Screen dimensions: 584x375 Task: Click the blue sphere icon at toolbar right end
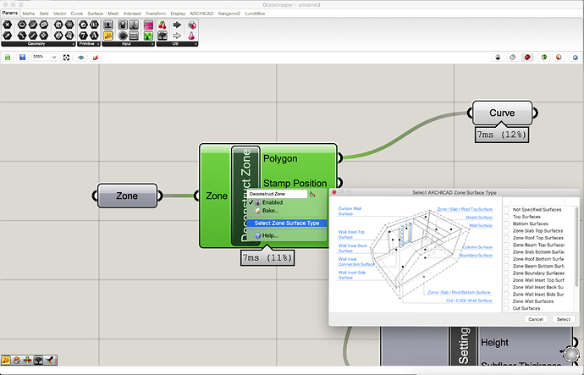575,58
